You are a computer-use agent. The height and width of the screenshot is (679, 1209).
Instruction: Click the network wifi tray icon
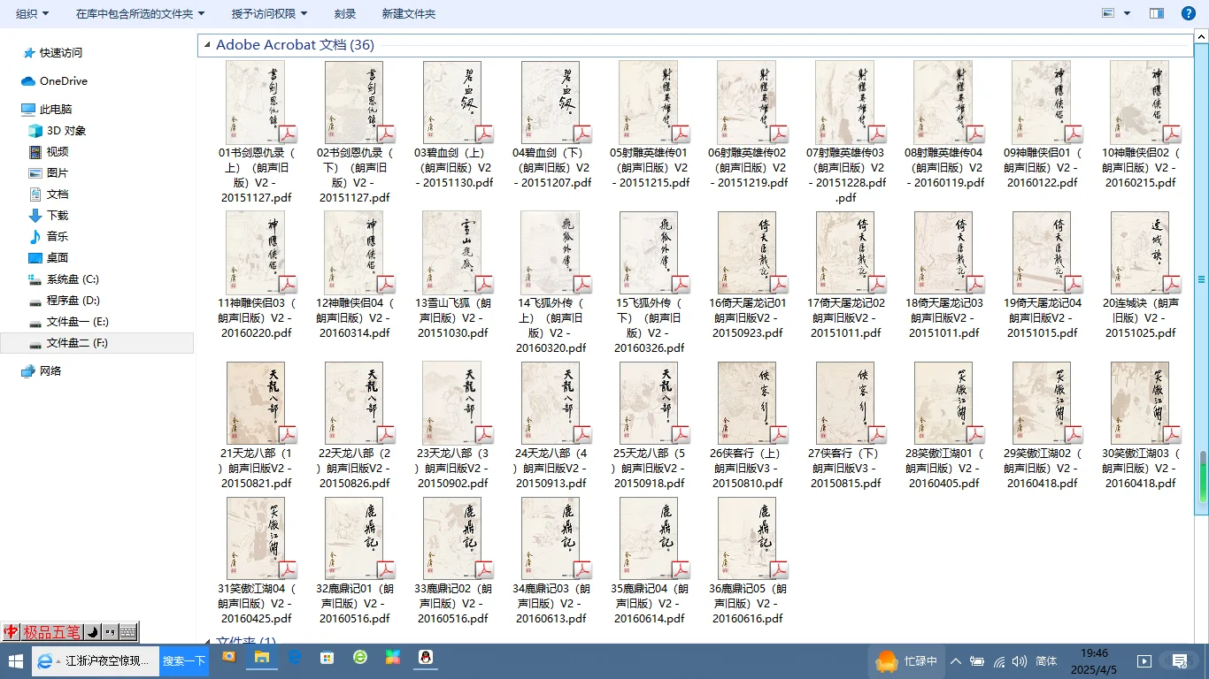point(999,661)
